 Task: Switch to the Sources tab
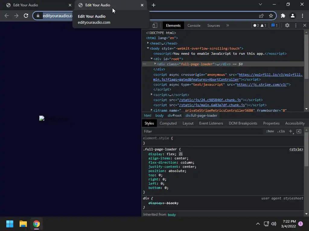213,25
